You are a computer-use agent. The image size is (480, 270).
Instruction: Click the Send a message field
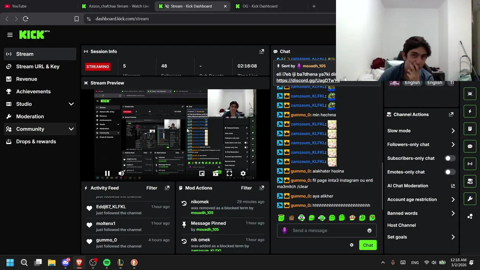tap(327, 231)
